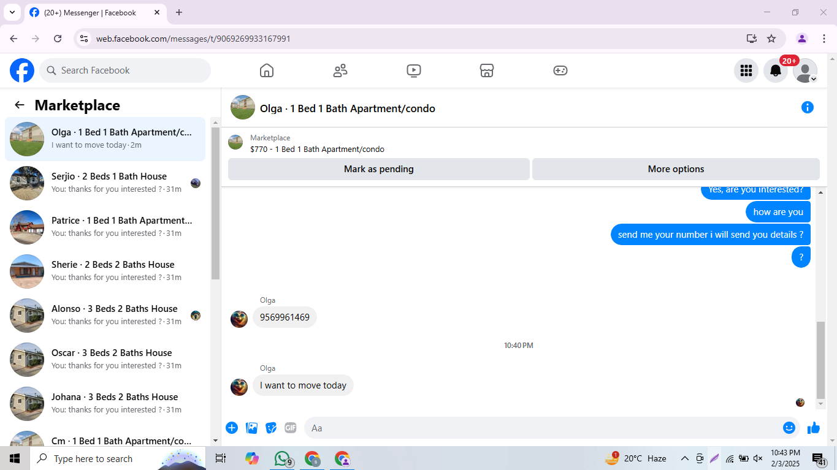837x470 pixels.
Task: Open the Windows Start menu
Action: (15, 458)
